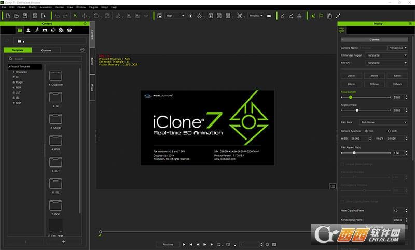
Task: Click the 20mm lens preset button
Action: 351,76
